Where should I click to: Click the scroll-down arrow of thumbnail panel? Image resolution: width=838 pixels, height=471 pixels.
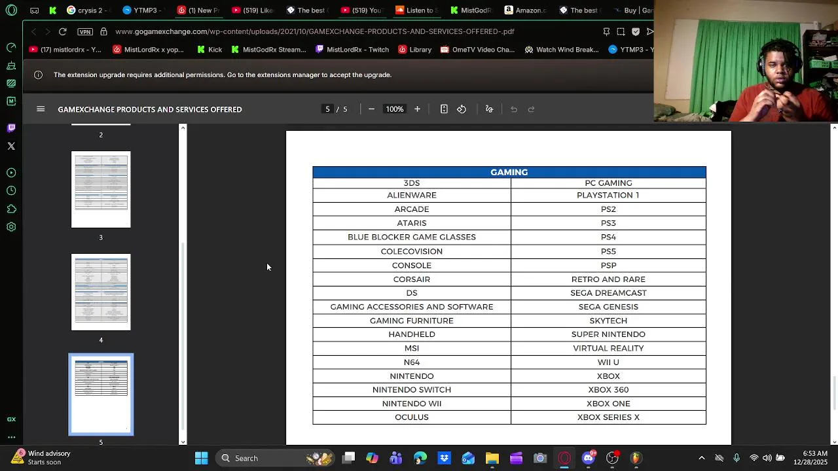coord(183,442)
